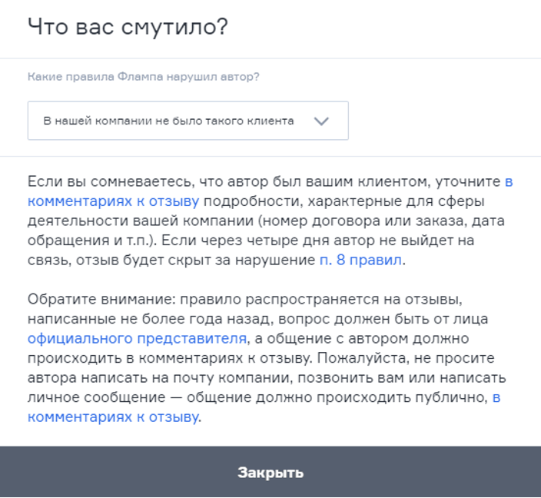This screenshot has width=541, height=498.
Task: Open 'в комментариях к отзыву' link in first paragraph
Action: coord(114,201)
